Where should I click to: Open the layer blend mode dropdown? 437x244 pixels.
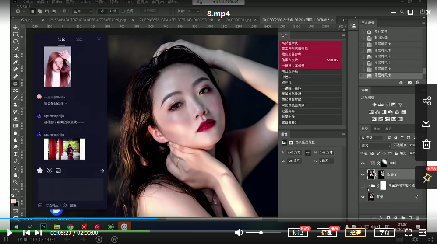tap(375, 146)
